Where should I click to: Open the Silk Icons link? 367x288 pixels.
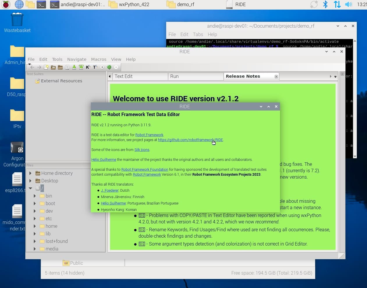pyautogui.click(x=142, y=150)
